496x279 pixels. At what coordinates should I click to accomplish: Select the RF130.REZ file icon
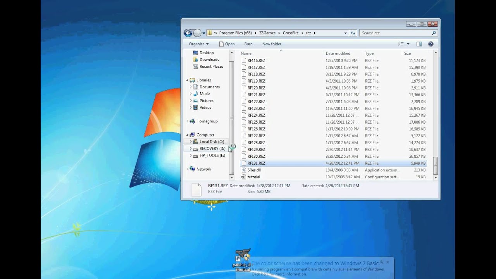pyautogui.click(x=244, y=156)
